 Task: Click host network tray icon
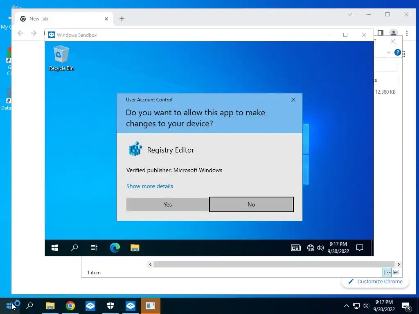(x=356, y=306)
